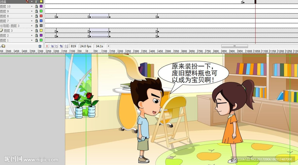The height and width of the screenshot is (165, 298).
Task: Enable Onion Skin mode
Action: click(x=52, y=46)
